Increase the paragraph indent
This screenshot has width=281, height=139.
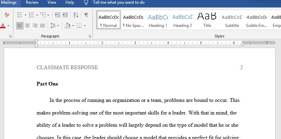65,15
